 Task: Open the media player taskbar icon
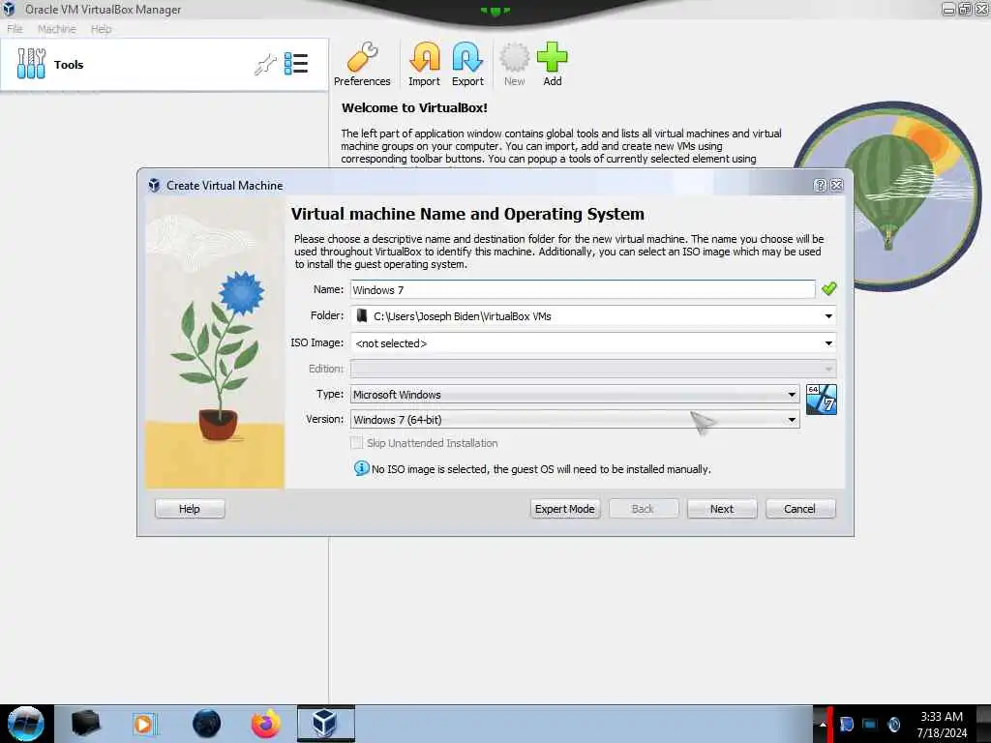click(144, 724)
